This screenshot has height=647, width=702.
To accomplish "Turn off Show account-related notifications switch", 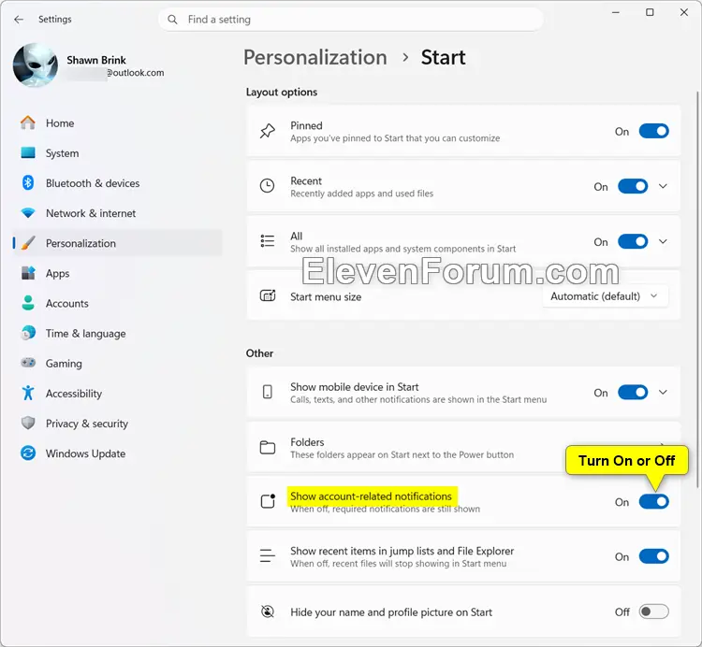I will (653, 502).
